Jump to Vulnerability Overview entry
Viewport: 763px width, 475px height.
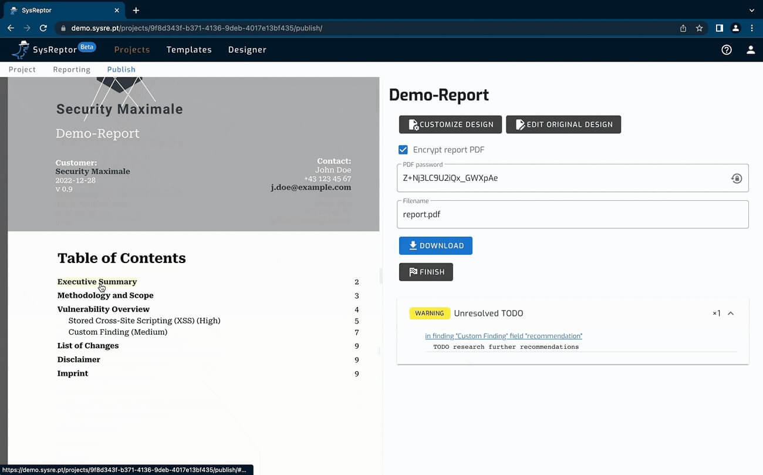point(103,309)
